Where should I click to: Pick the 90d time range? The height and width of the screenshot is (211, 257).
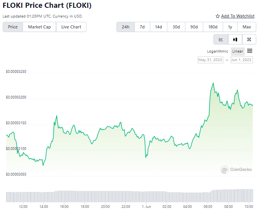pyautogui.click(x=194, y=27)
